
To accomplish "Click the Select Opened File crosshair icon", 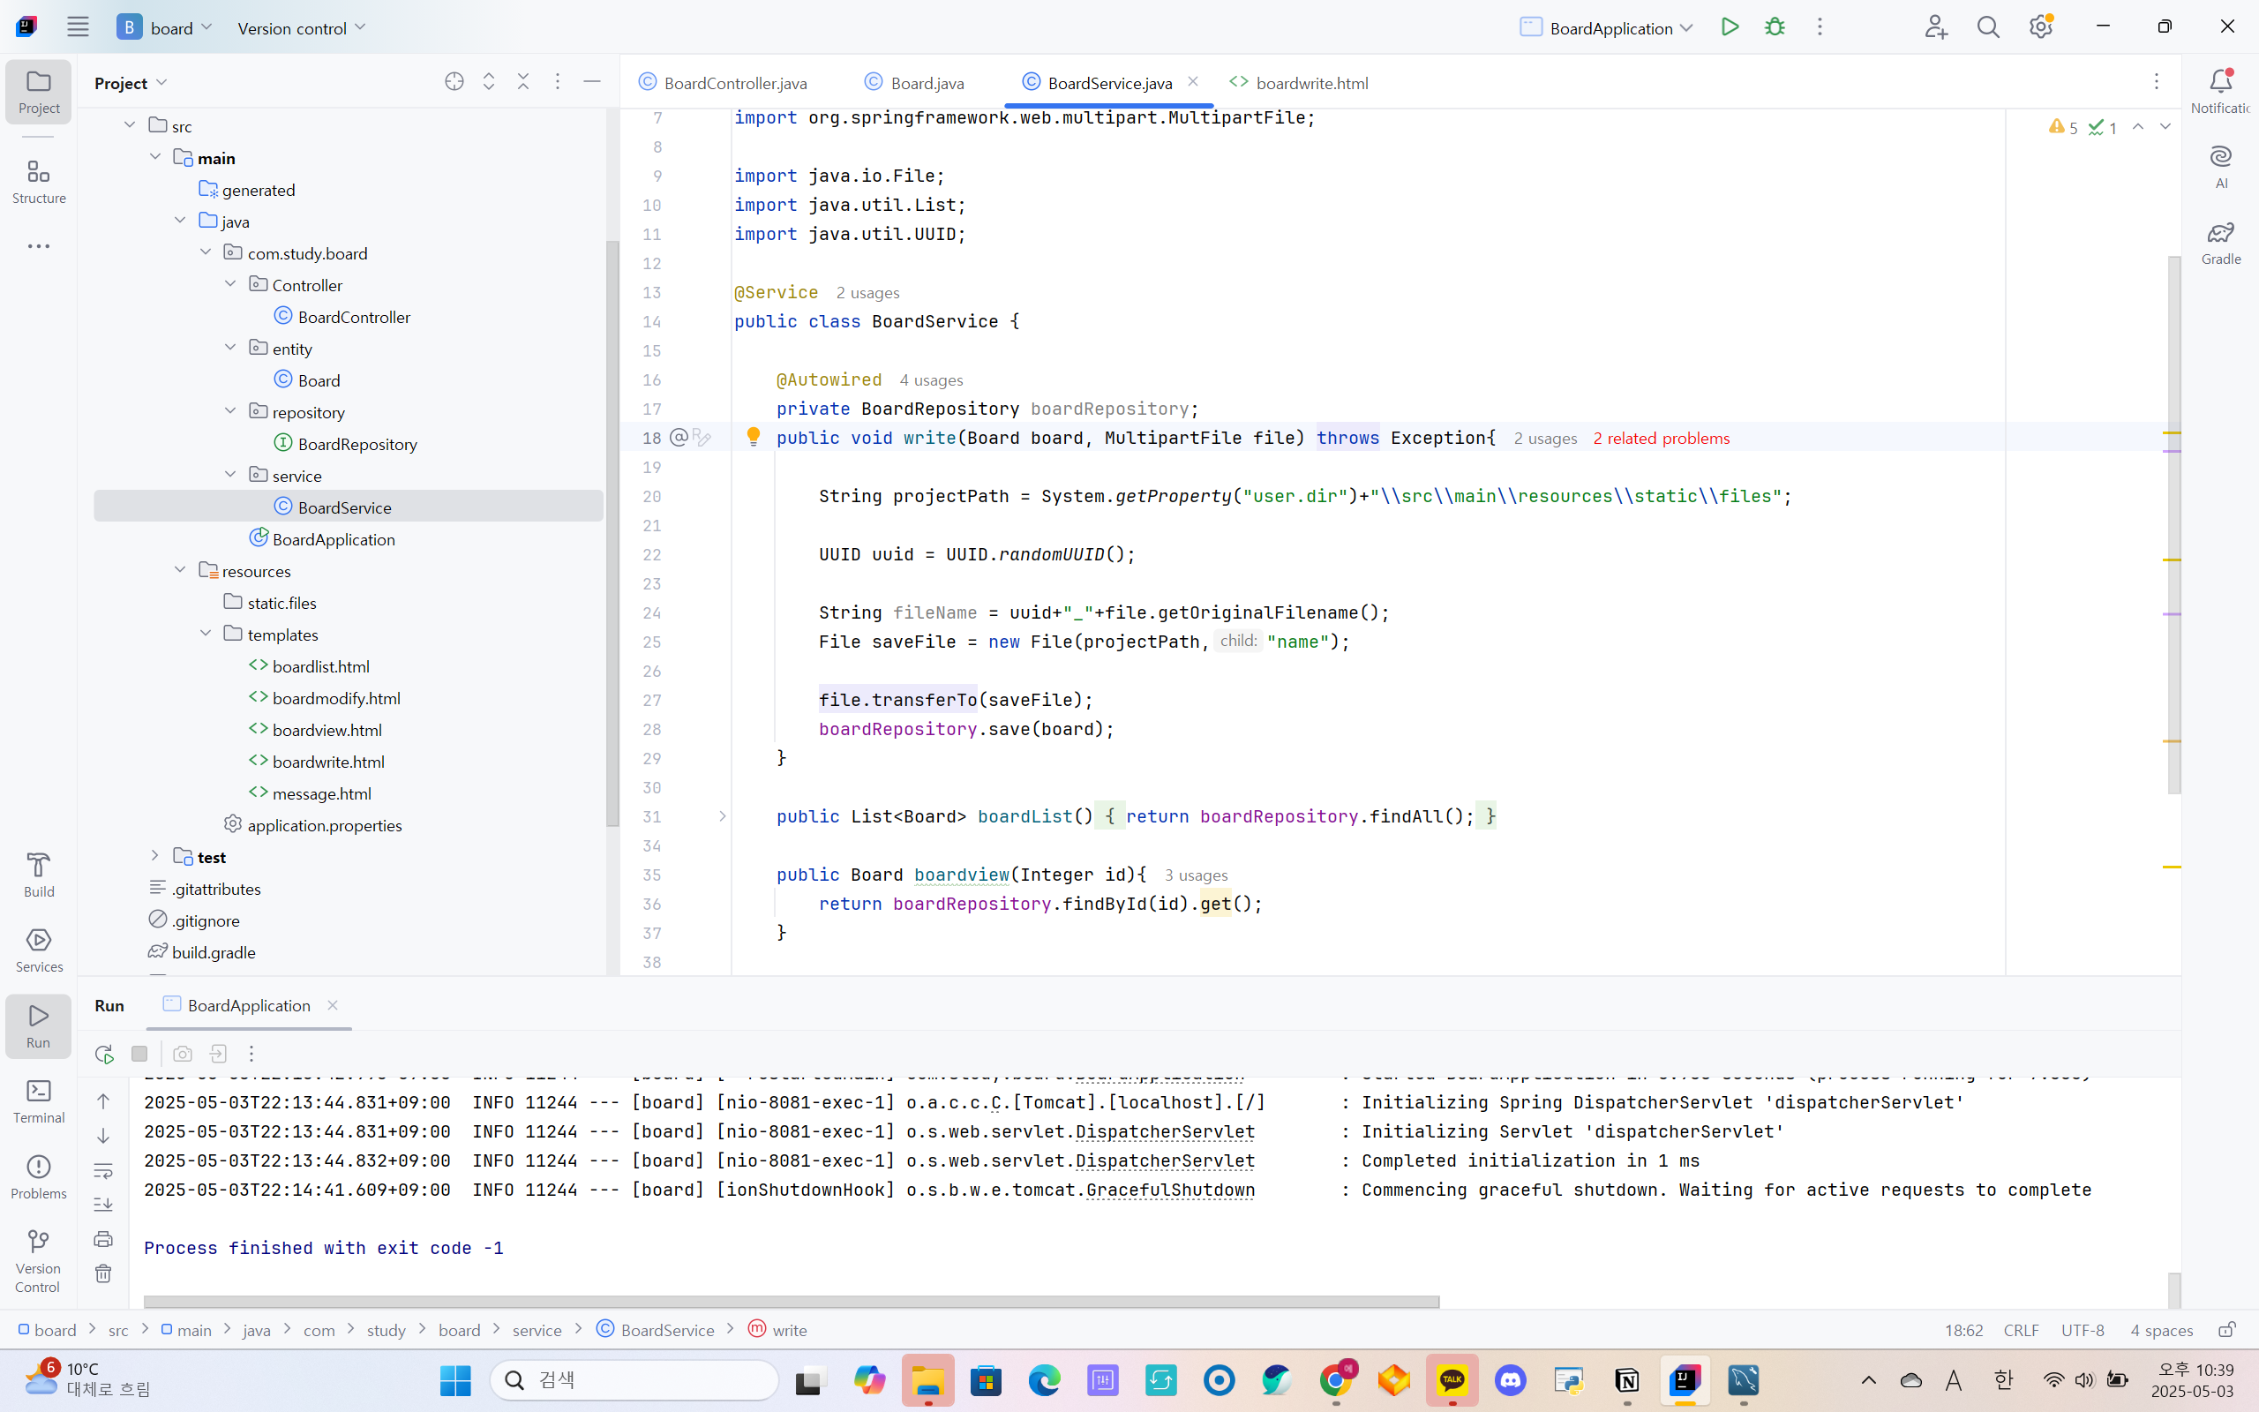I will [x=454, y=82].
